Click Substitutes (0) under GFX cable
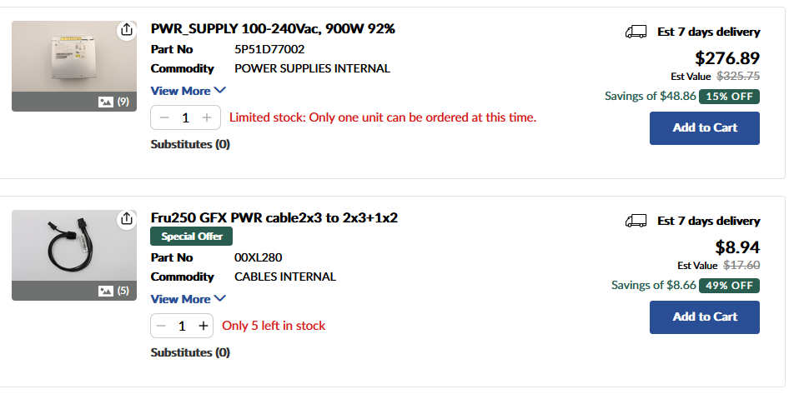Screen dimensions: 789x394 pyautogui.click(x=190, y=352)
